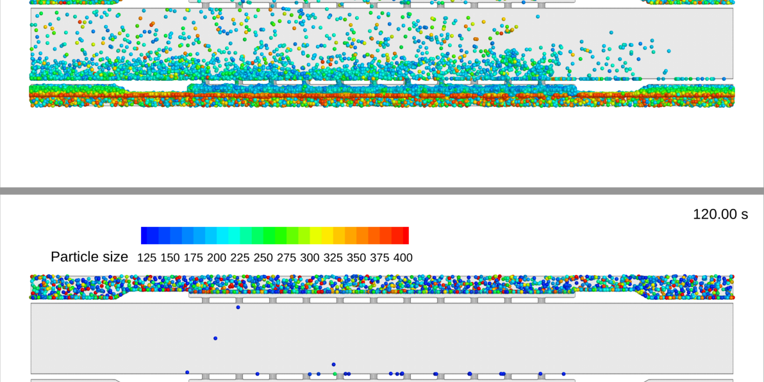Viewport: 764px width, 382px height.
Task: Click the legend value 325
Action: coord(333,258)
